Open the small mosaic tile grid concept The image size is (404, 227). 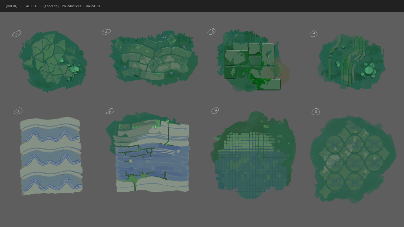[x=253, y=155]
